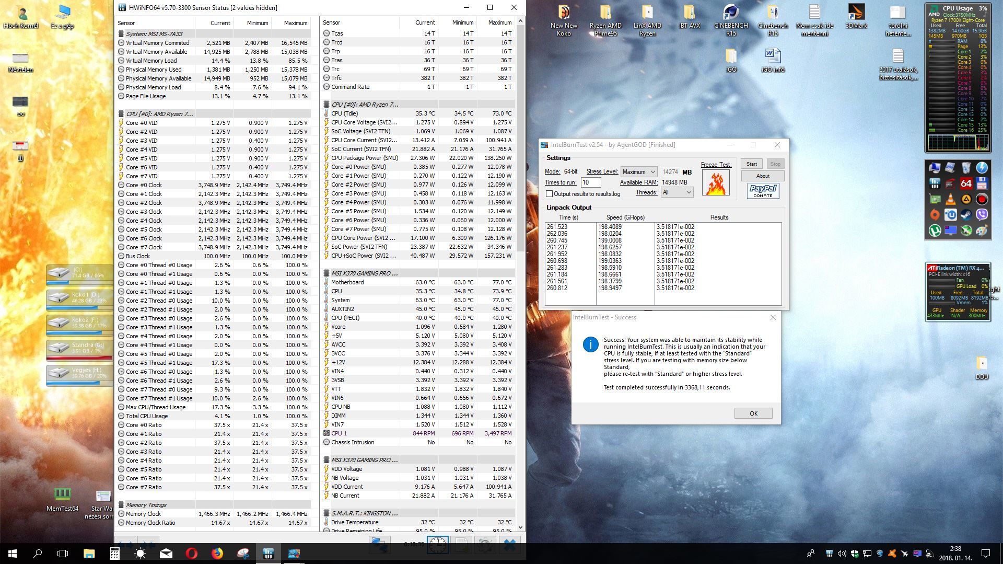Open HWiNFO icon in the launcher gadget
This screenshot has height=564, width=1003.
(x=935, y=183)
